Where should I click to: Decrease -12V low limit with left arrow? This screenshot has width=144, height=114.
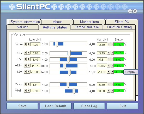pos(25,72)
